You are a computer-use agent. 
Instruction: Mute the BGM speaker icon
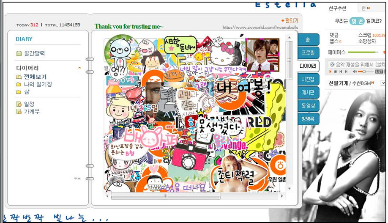[x=355, y=72]
